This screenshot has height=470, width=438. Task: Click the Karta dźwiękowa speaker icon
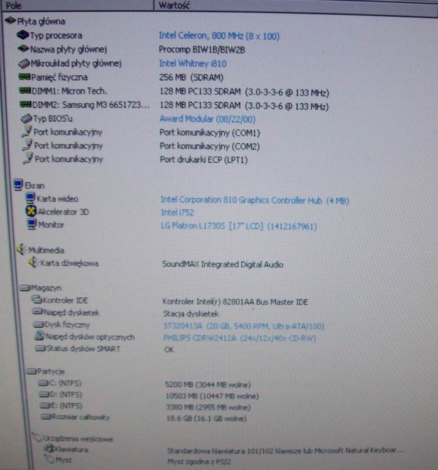click(x=34, y=263)
